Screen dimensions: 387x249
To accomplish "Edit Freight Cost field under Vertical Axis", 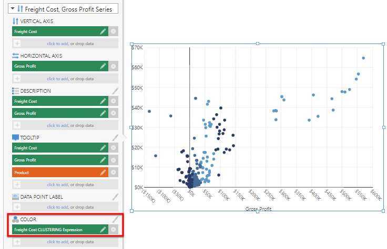I will (x=104, y=31).
